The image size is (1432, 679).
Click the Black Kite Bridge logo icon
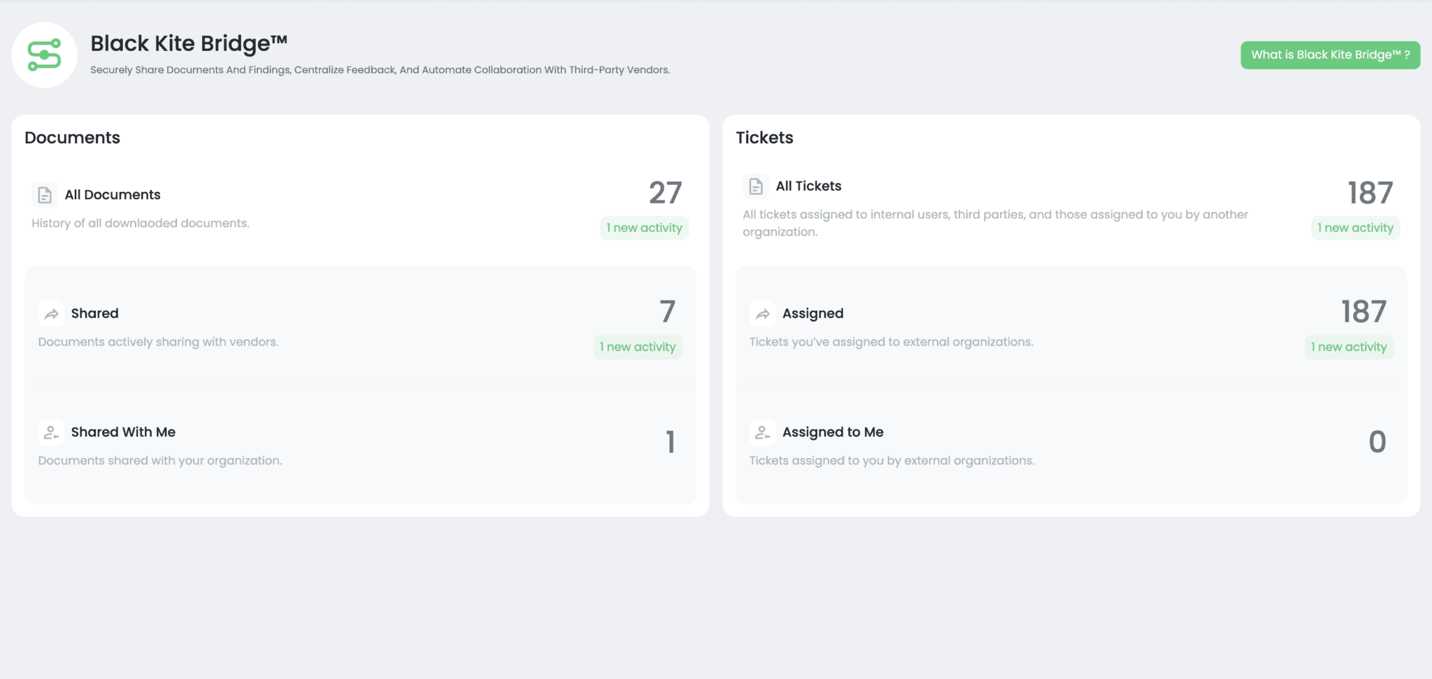(44, 54)
